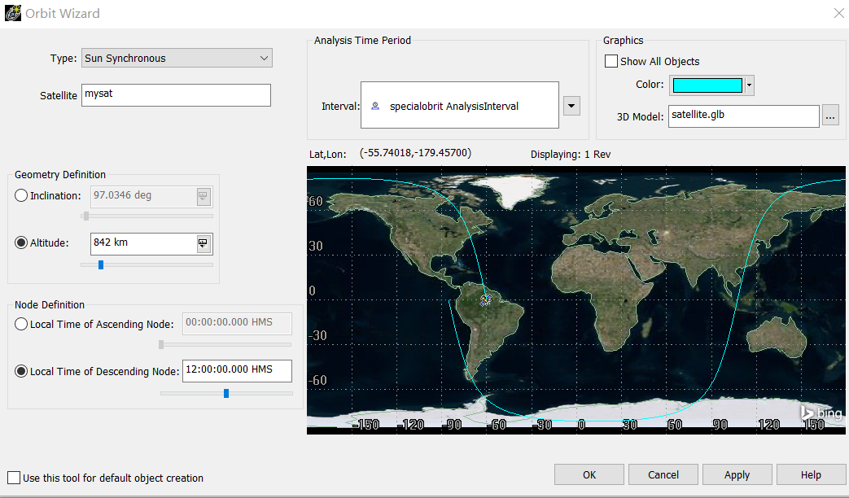The image size is (849, 498).
Task: Open the Inclination units menu icon
Action: point(203,196)
